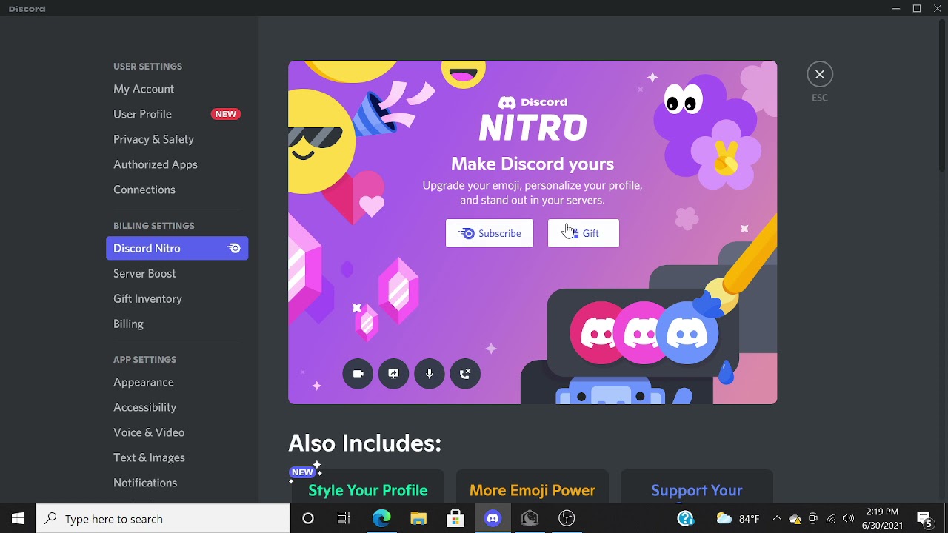Click the OneDrive warning tray icon
The width and height of the screenshot is (948, 533).
pyautogui.click(x=795, y=518)
